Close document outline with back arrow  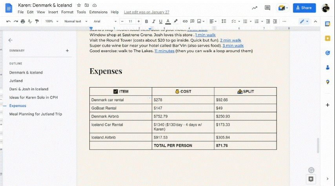pos(11,40)
